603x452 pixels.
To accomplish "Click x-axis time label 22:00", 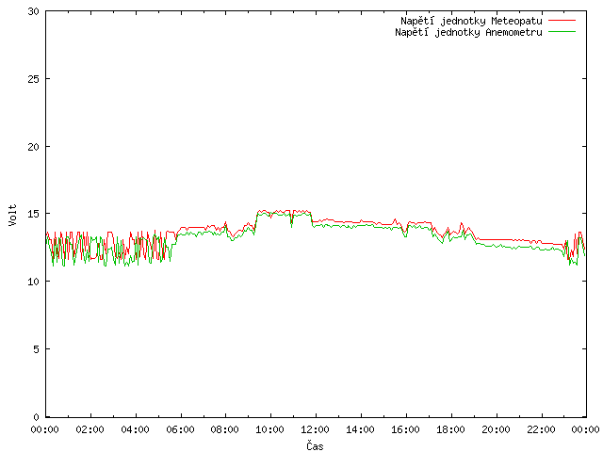I will (x=541, y=429).
